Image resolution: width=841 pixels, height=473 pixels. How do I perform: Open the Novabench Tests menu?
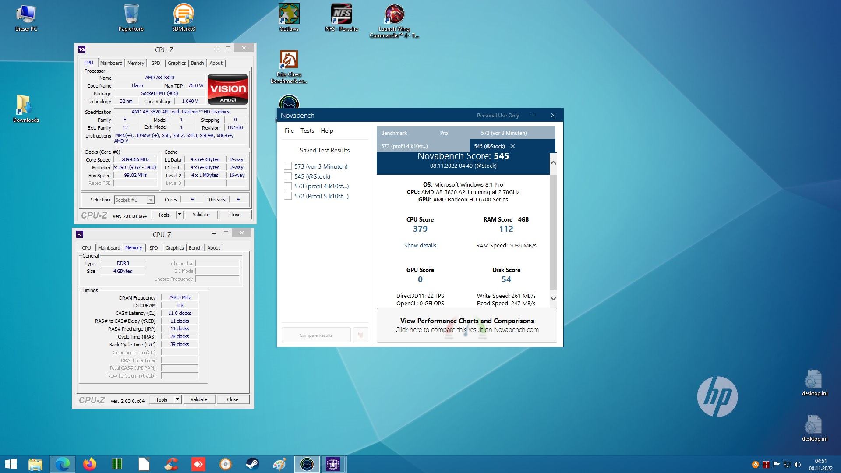pyautogui.click(x=307, y=131)
